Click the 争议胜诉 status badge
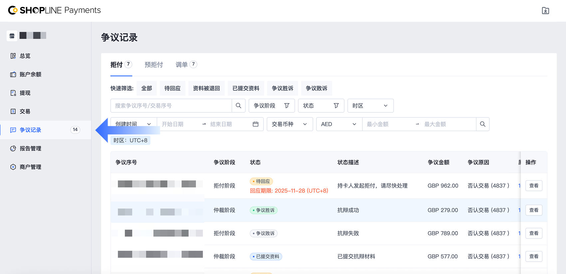 click(x=264, y=210)
